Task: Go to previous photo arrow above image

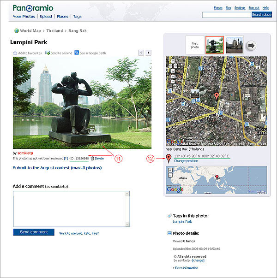Action: [141, 53]
